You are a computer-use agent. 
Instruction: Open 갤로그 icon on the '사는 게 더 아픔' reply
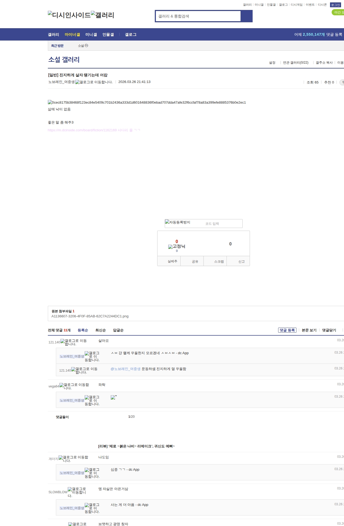tap(92, 508)
